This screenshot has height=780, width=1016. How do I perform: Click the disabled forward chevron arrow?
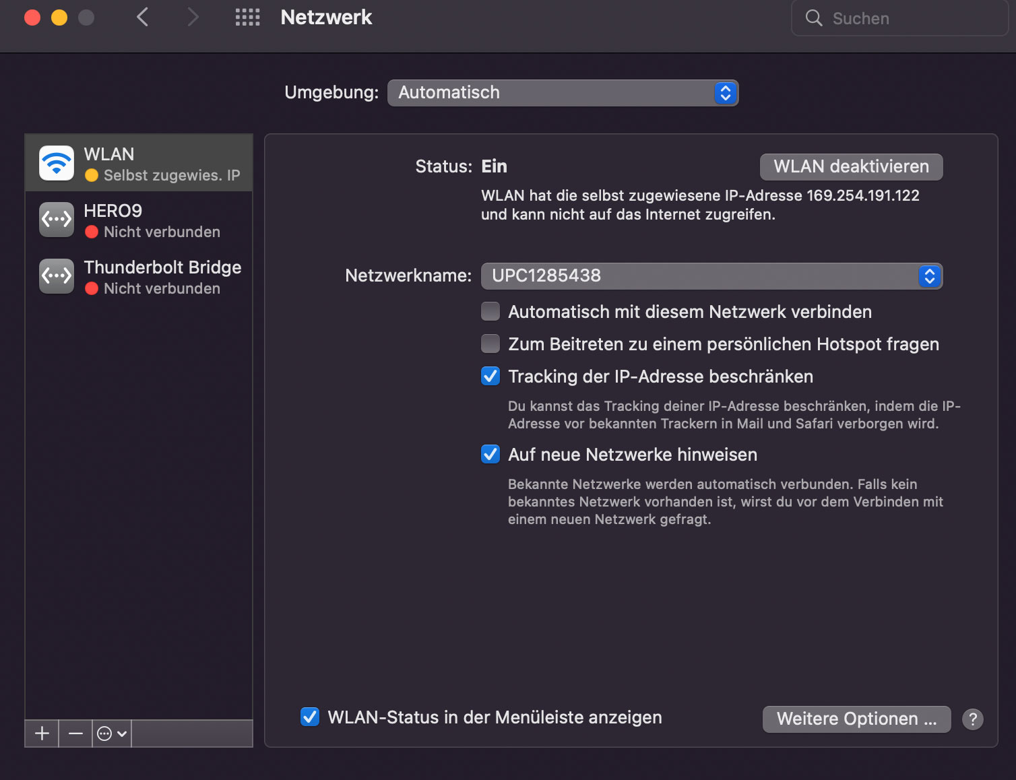(193, 18)
